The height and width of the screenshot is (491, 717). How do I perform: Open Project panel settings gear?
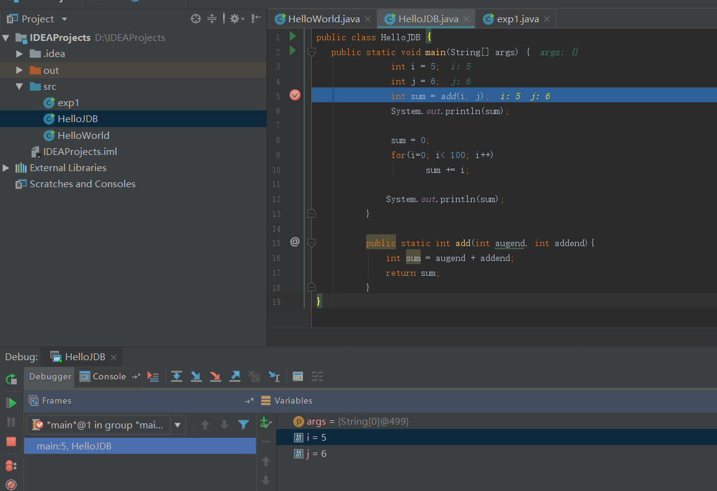236,19
